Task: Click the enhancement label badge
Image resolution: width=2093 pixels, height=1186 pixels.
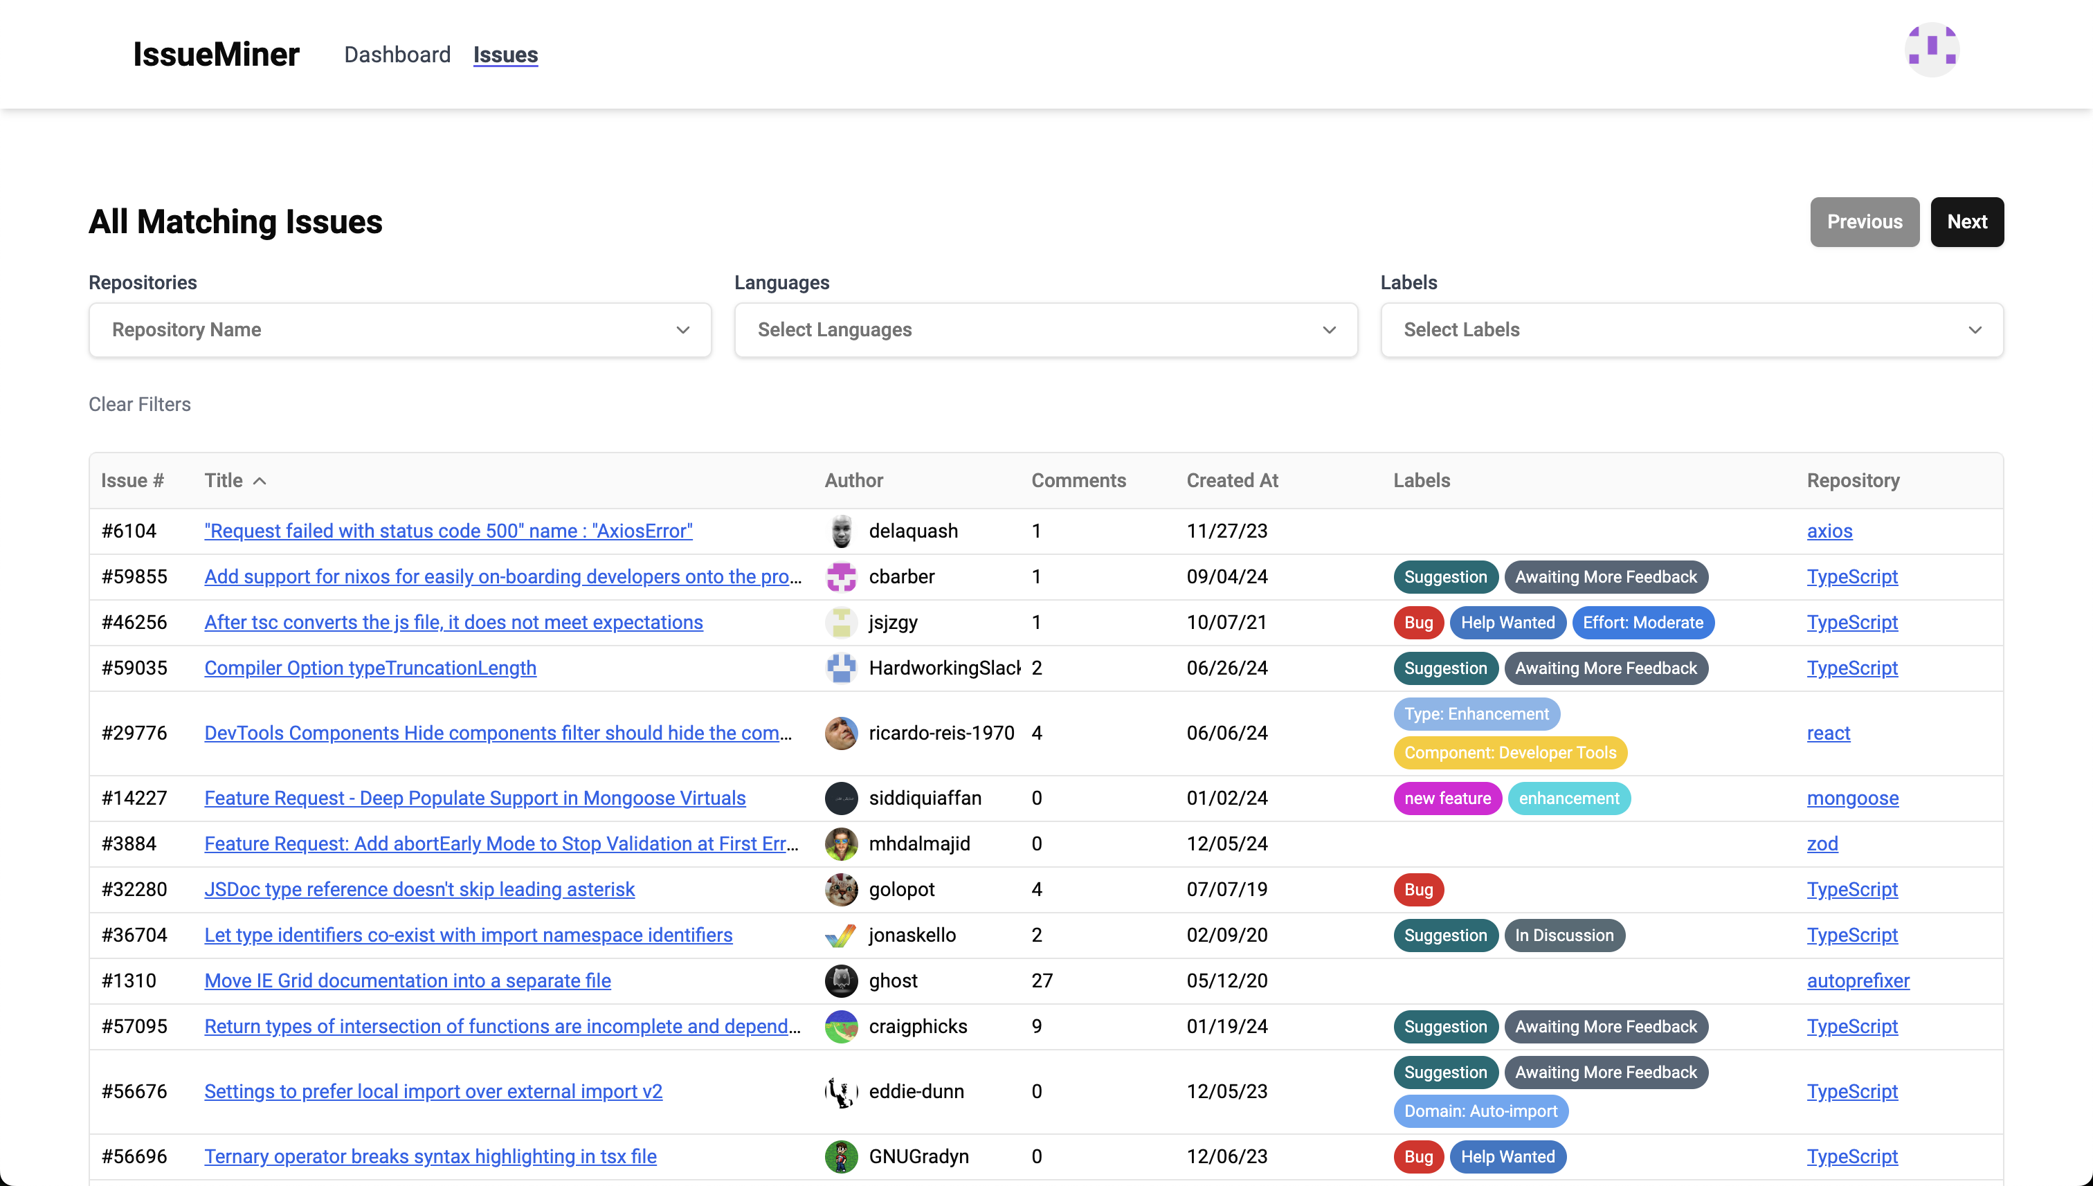Action: [x=1568, y=799]
